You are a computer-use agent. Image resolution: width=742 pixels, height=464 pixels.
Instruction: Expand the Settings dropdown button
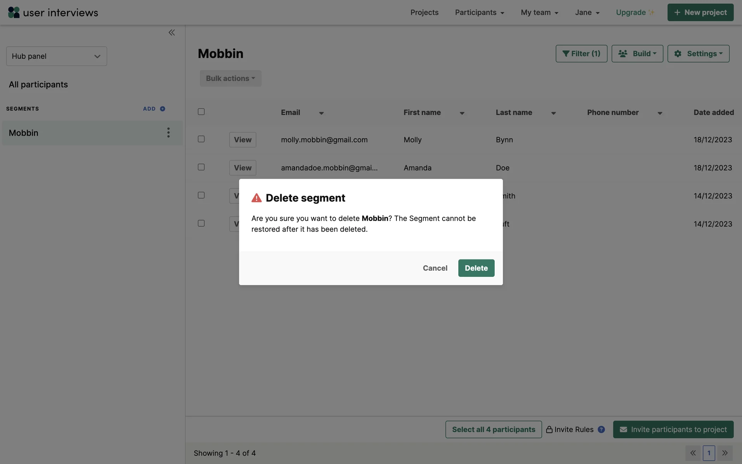[698, 54]
